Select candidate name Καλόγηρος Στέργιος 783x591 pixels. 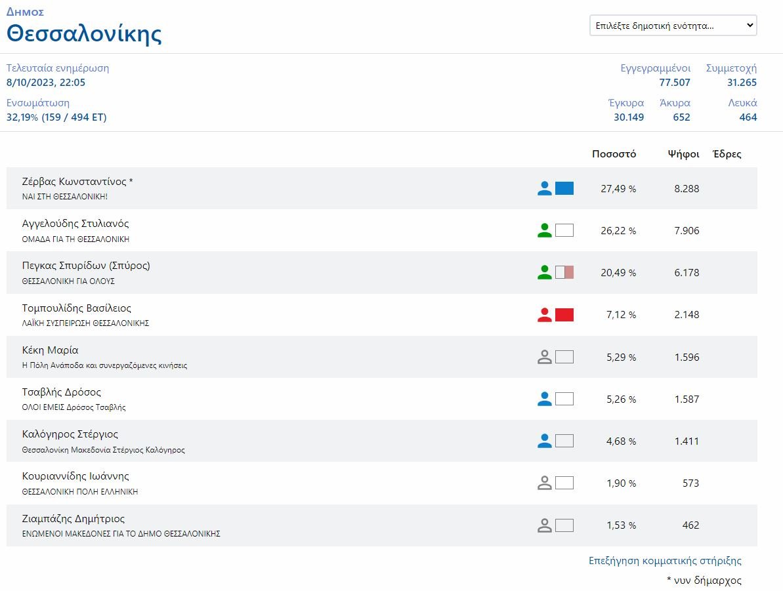(70, 434)
